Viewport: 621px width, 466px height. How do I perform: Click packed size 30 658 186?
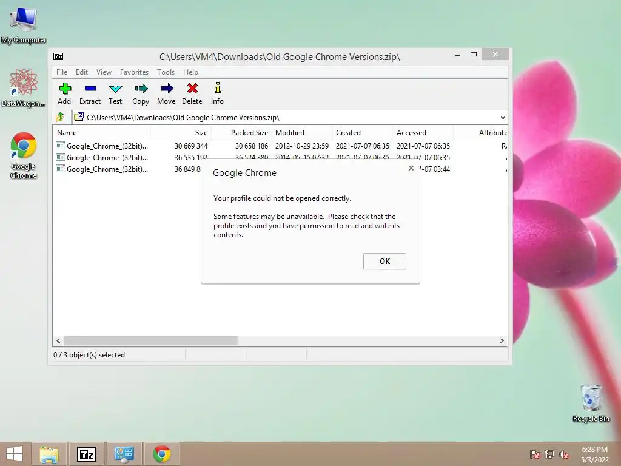point(252,146)
